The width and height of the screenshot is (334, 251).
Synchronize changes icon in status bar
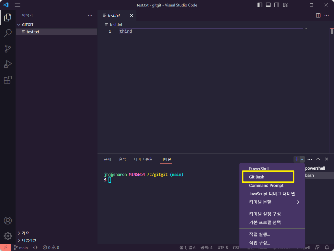pos(35,247)
